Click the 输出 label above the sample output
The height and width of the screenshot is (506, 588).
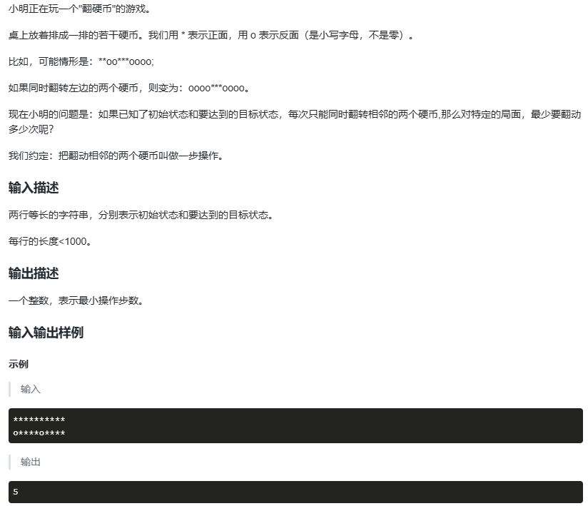30,462
